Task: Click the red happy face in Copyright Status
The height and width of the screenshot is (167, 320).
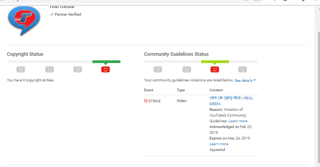Action: [106, 70]
